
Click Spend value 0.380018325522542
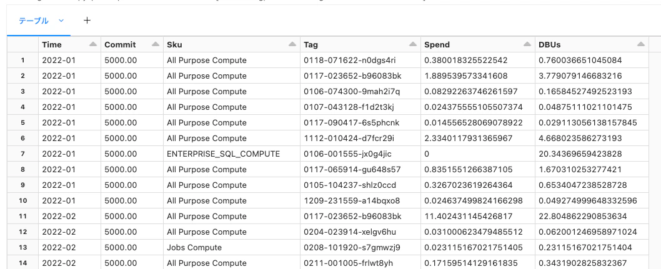click(x=466, y=60)
